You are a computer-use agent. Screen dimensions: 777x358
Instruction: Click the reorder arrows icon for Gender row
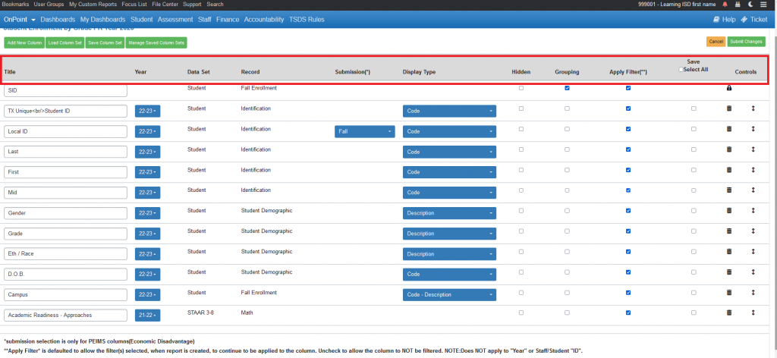coord(753,210)
